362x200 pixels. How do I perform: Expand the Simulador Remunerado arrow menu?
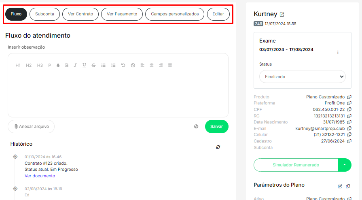(x=344, y=165)
